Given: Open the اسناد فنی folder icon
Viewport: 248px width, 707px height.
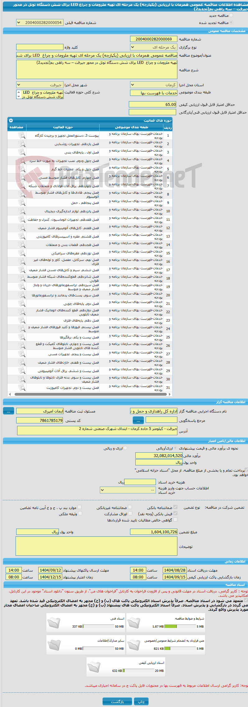Looking at the screenshot, I should coord(54,623).
